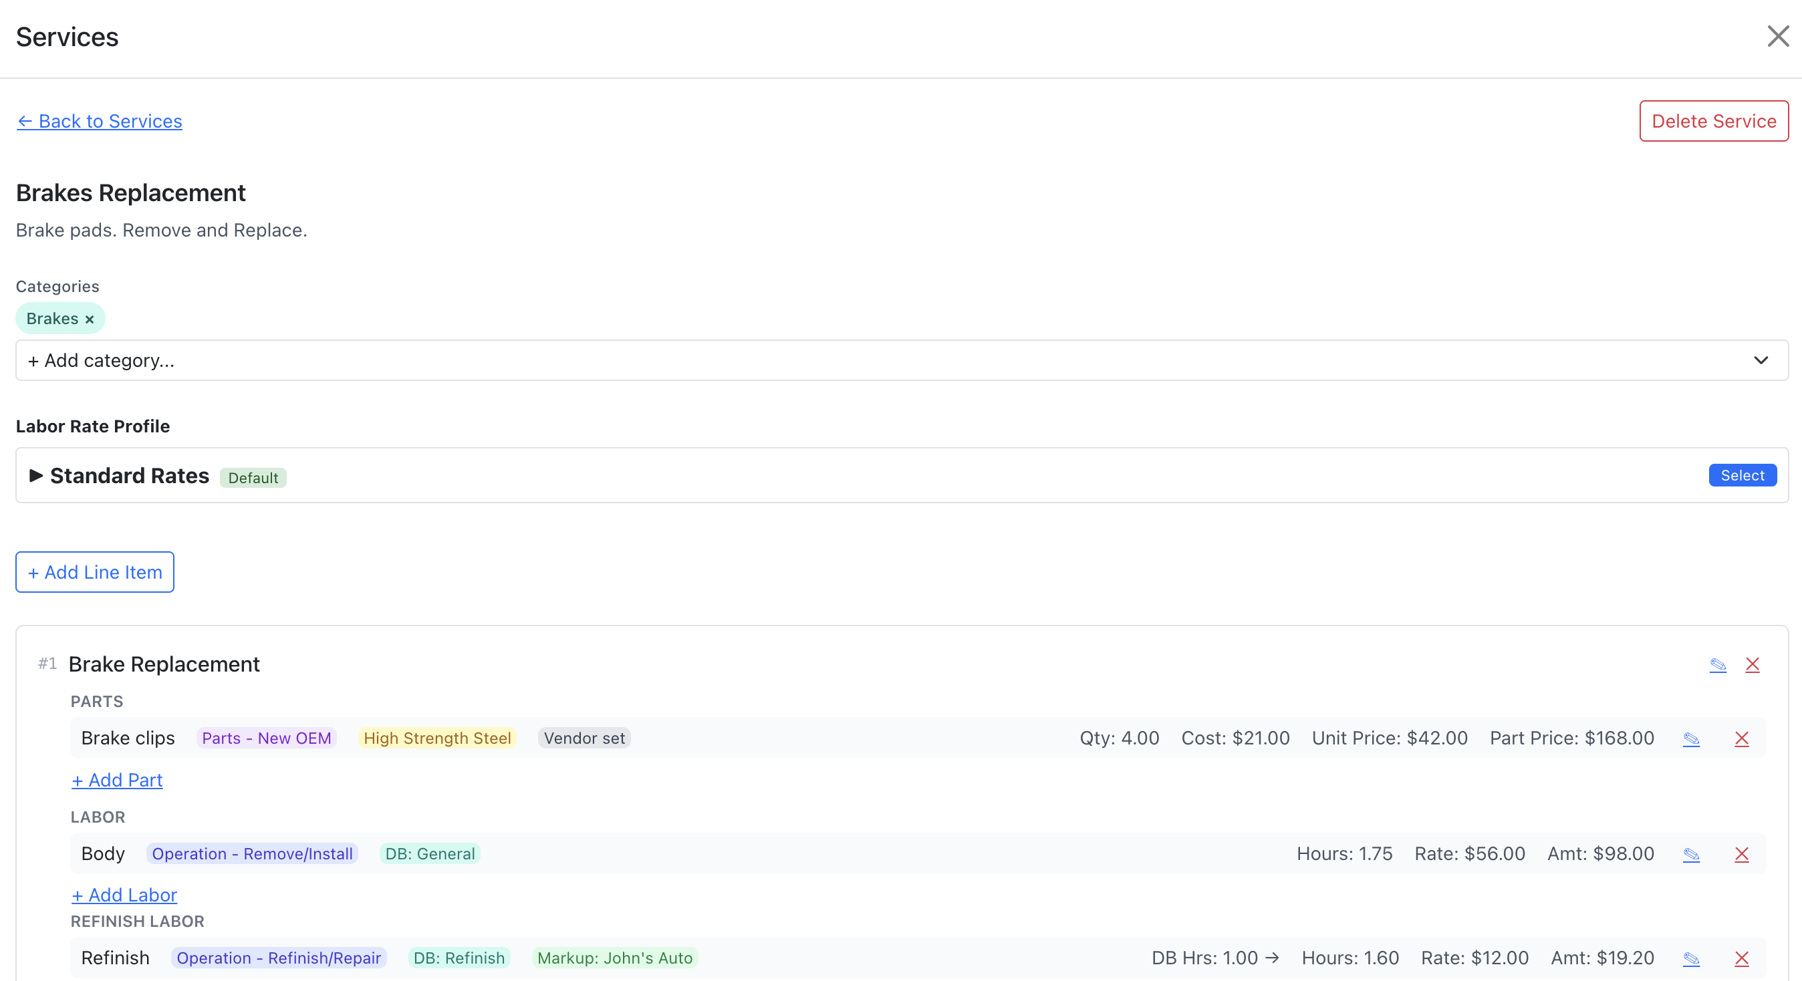Click Part Price: $168.00 value
This screenshot has width=1802, height=981.
point(1572,738)
